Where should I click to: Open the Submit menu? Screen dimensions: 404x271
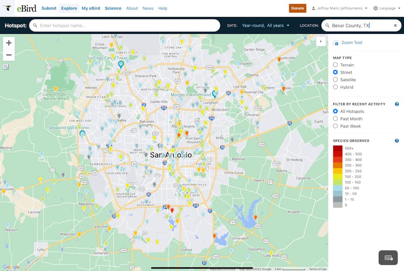pyautogui.click(x=49, y=8)
